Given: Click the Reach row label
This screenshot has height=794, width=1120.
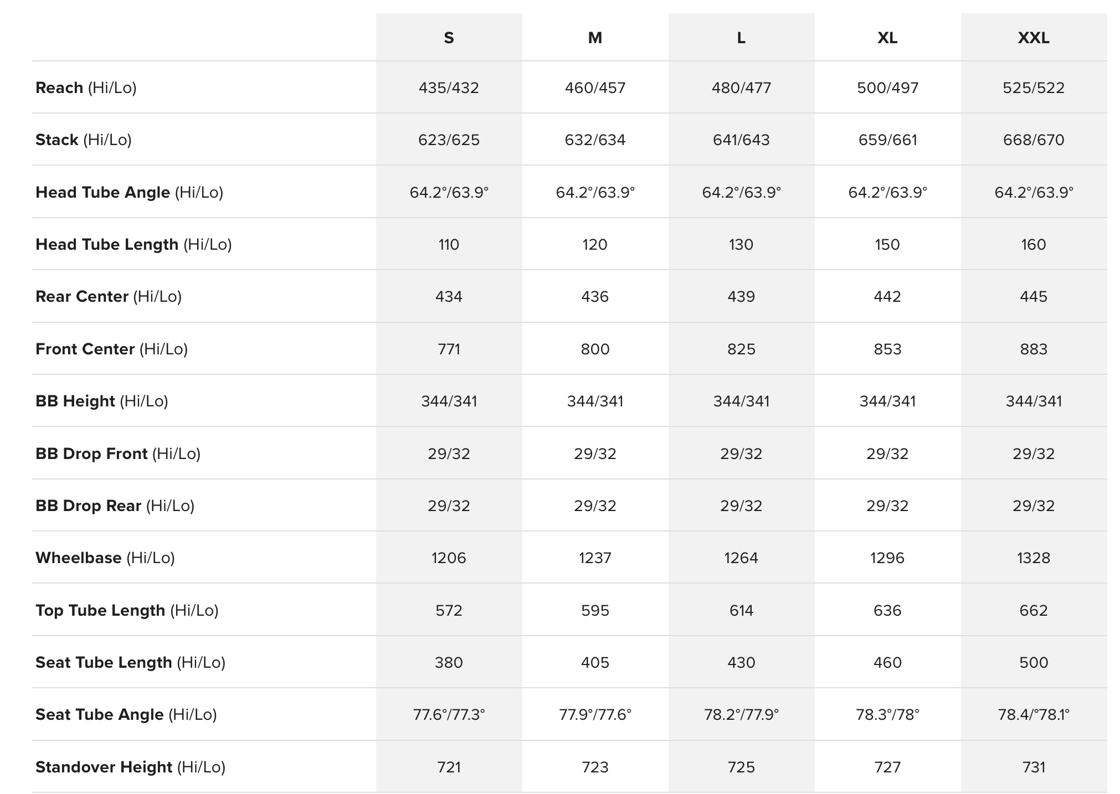Looking at the screenshot, I should pos(86,87).
